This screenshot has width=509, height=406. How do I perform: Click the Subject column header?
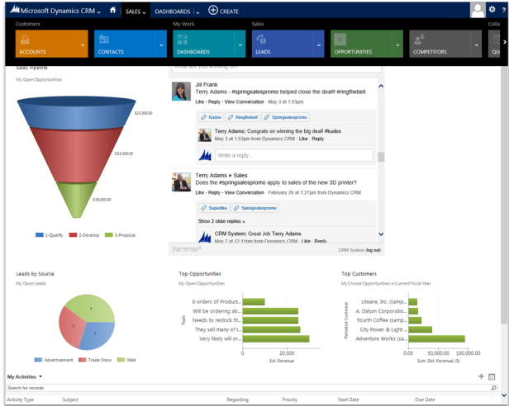(x=70, y=399)
